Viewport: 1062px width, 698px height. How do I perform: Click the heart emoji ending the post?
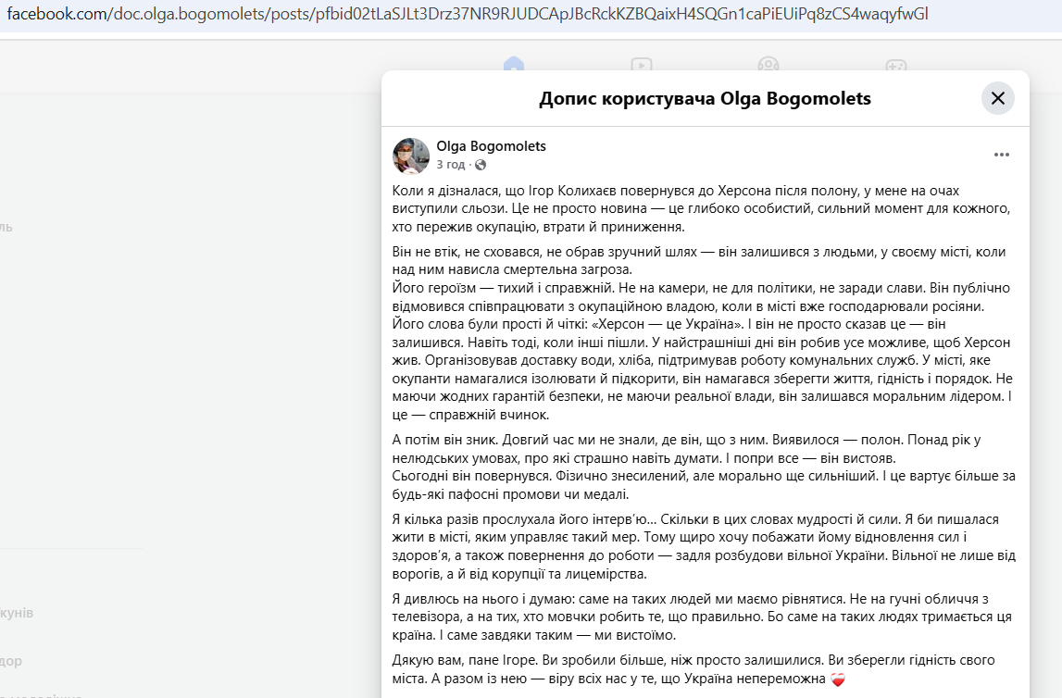click(838, 679)
